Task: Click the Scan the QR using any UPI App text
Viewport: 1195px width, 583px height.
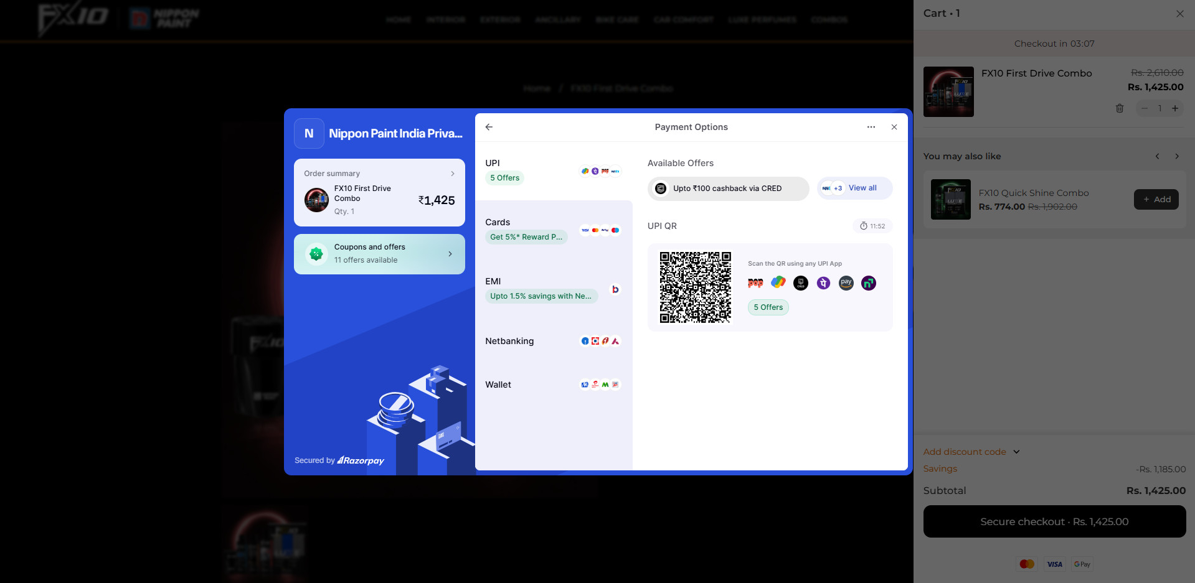Action: click(795, 264)
